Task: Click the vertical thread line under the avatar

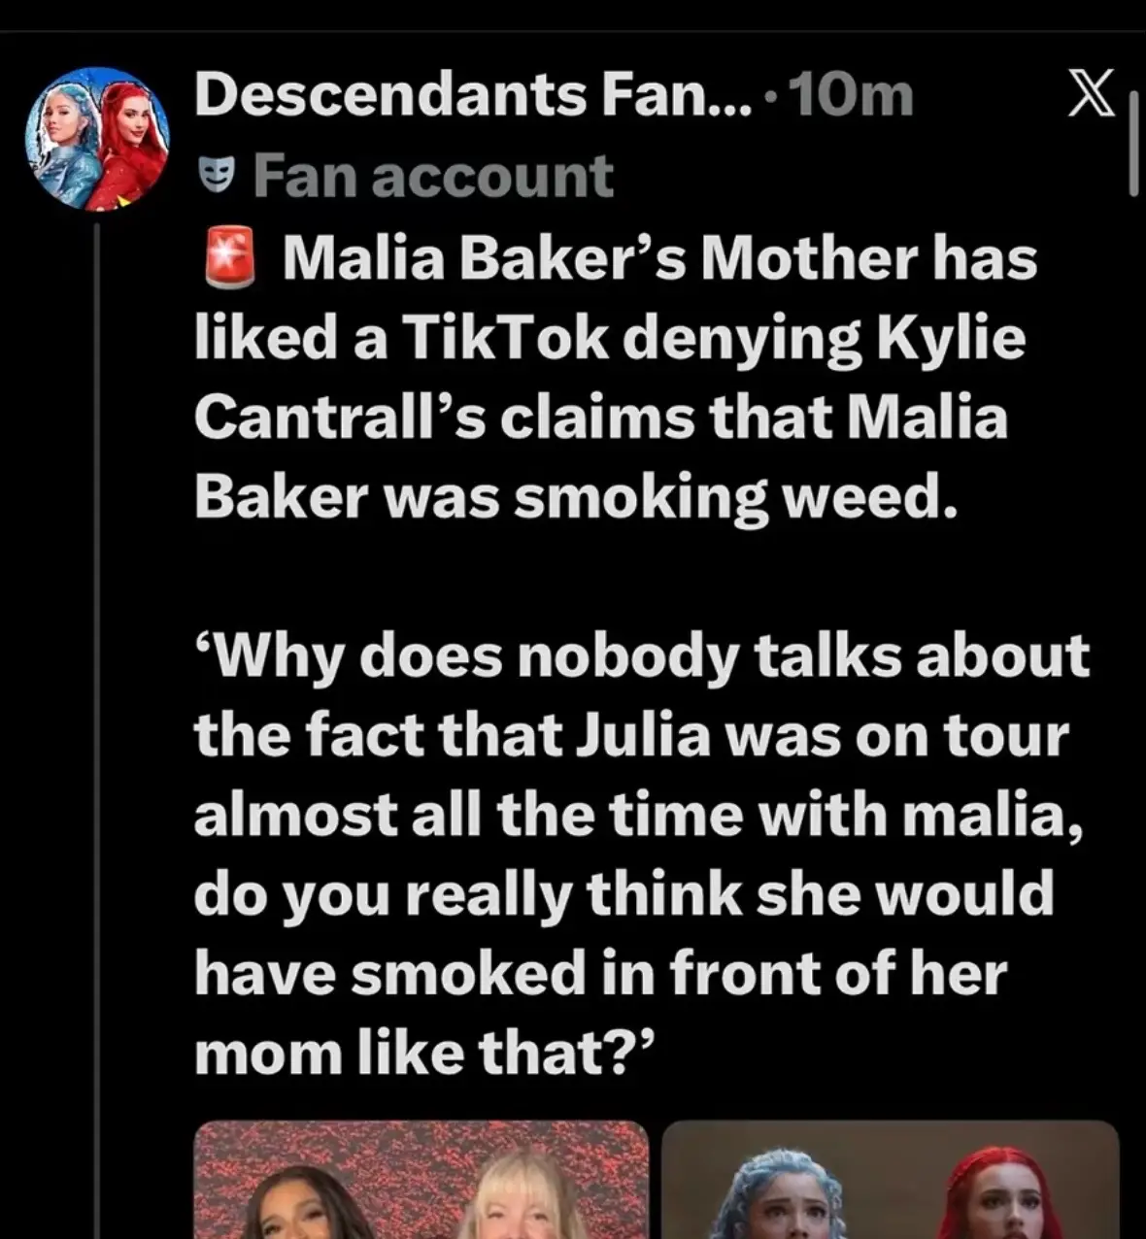Action: (x=97, y=730)
